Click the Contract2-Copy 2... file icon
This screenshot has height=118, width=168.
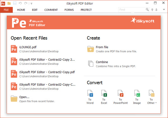[14, 61]
